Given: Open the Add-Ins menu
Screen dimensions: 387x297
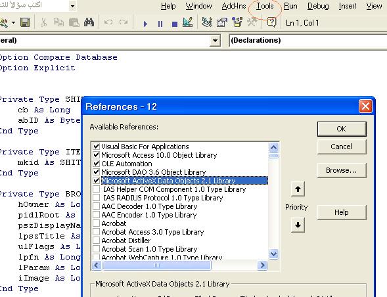Looking at the screenshot, I should (234, 6).
